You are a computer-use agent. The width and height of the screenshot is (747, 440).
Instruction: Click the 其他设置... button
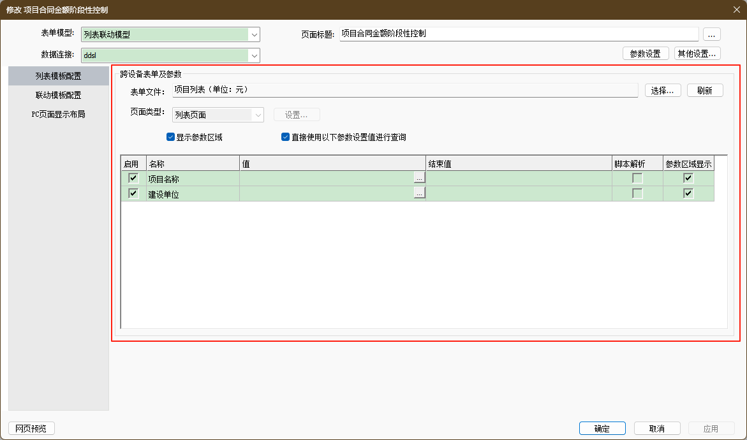(x=697, y=54)
